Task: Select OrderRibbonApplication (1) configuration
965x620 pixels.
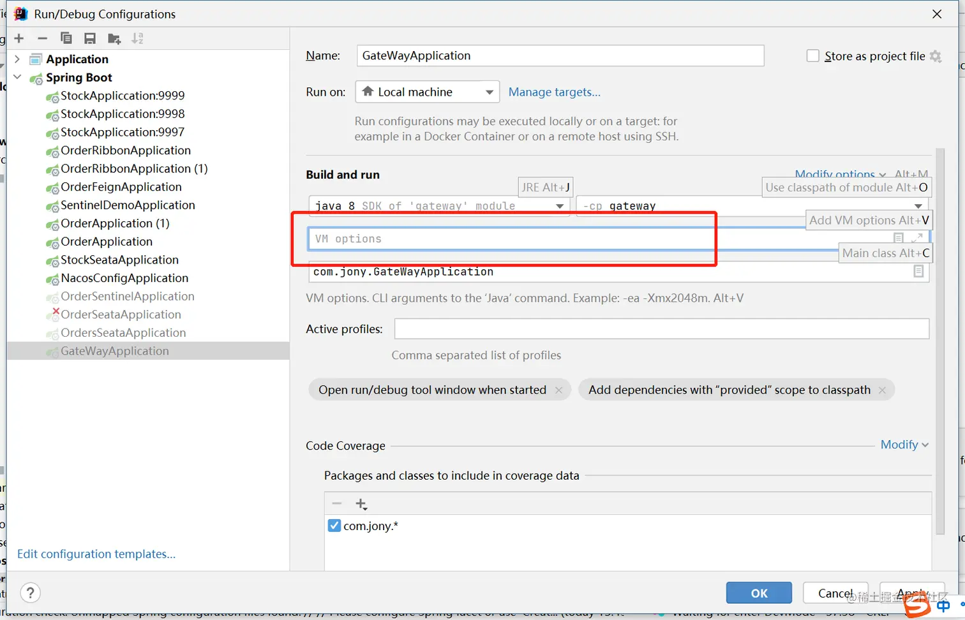Action: coord(134,168)
